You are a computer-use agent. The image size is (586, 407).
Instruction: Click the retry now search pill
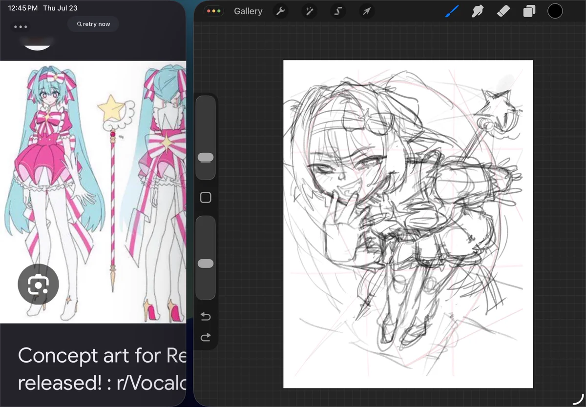coord(93,24)
